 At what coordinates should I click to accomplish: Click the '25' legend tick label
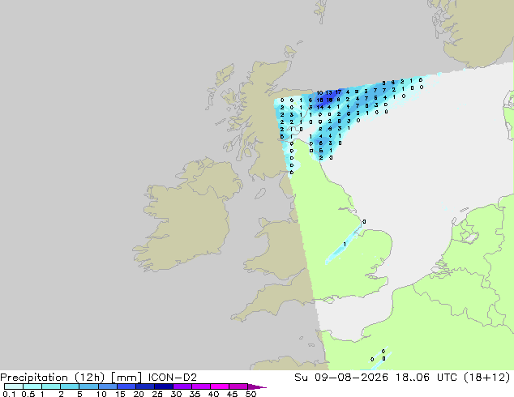click(x=157, y=394)
